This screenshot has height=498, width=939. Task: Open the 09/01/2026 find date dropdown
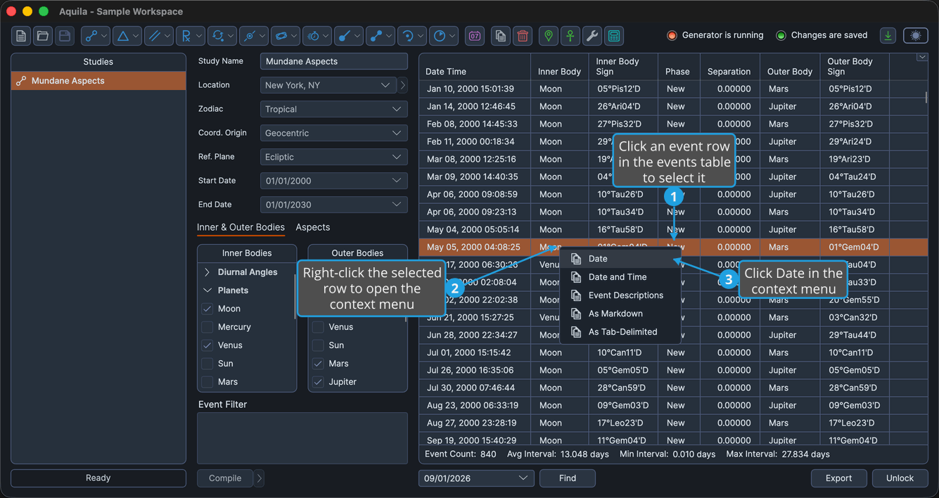click(476, 478)
